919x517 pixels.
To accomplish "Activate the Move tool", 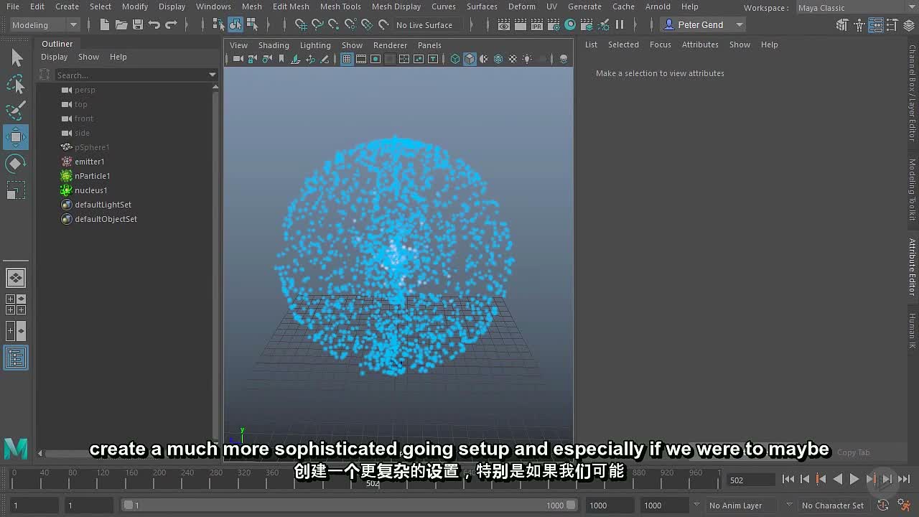I will (x=16, y=137).
